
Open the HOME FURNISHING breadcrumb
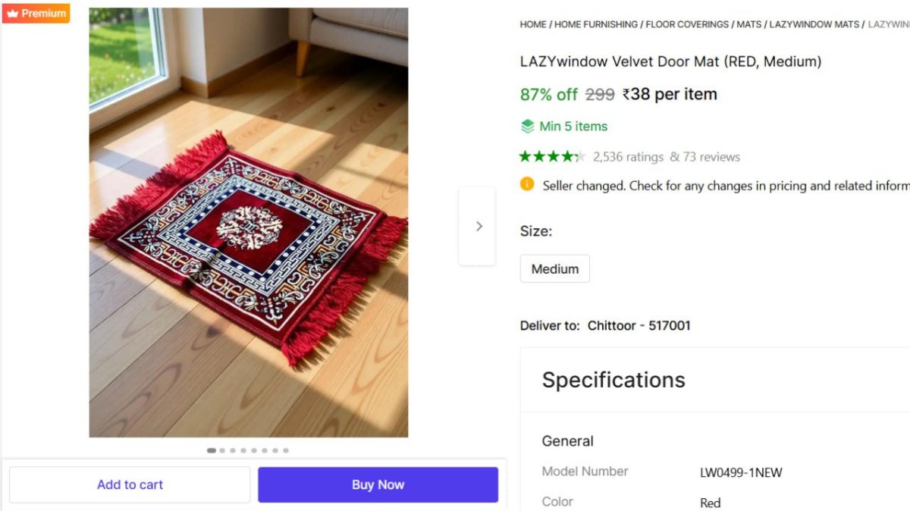[596, 24]
